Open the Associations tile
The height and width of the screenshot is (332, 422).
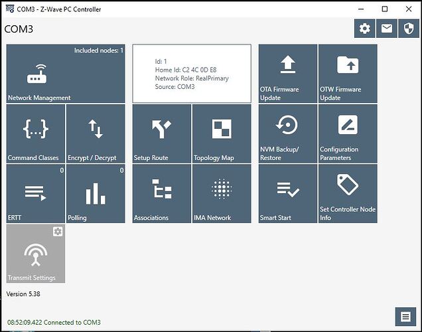[162, 194]
